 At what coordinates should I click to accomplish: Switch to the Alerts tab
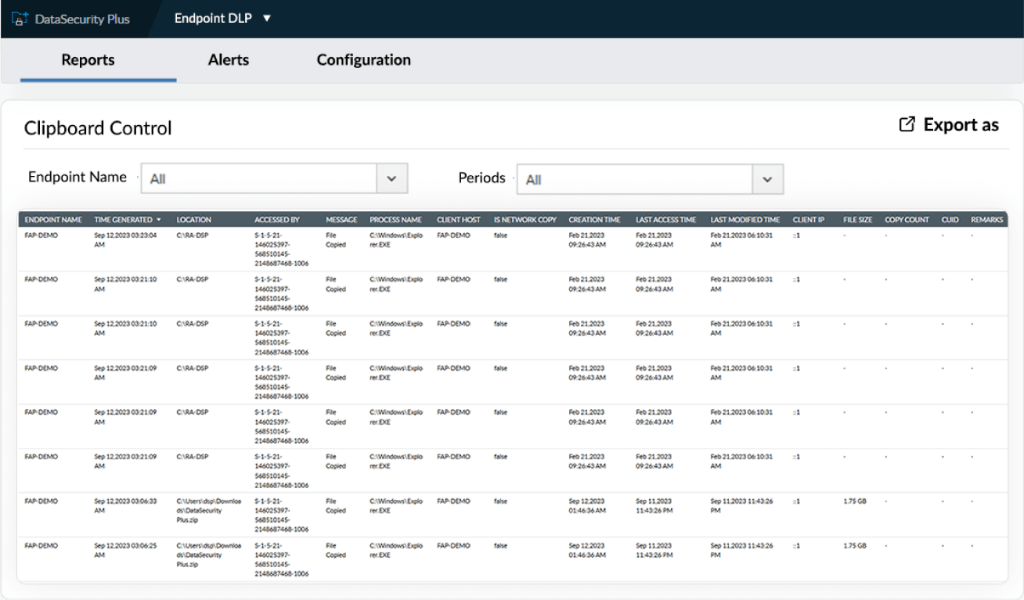tap(228, 59)
